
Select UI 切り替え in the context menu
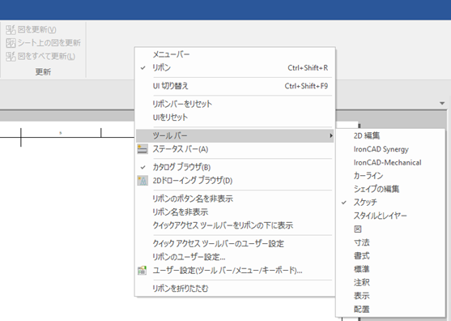click(x=235, y=86)
